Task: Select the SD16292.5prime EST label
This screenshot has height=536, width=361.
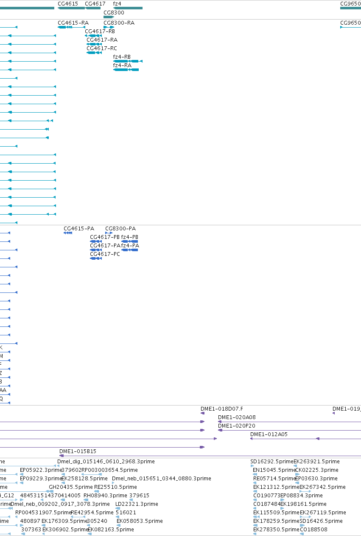Action: [x=272, y=462]
